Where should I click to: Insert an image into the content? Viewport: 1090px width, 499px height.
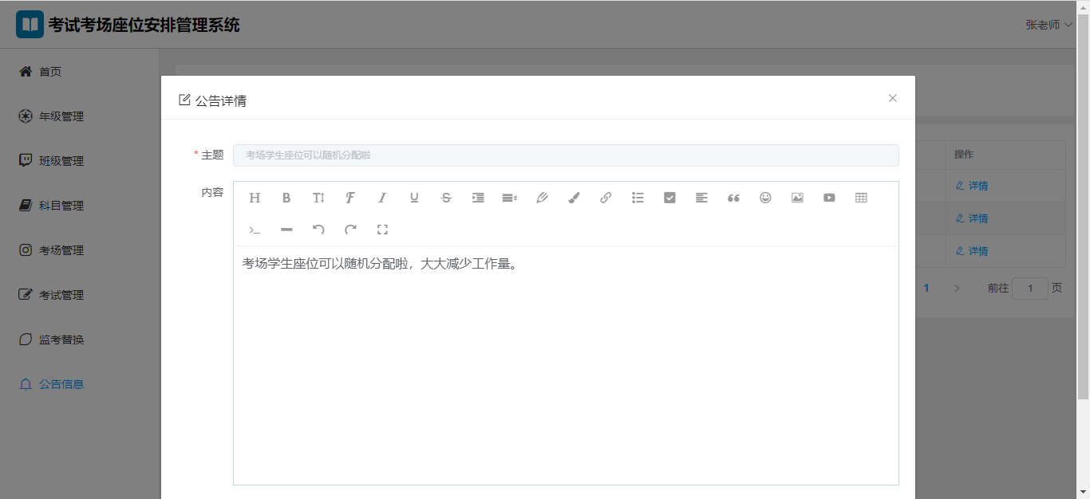pyautogui.click(x=797, y=198)
